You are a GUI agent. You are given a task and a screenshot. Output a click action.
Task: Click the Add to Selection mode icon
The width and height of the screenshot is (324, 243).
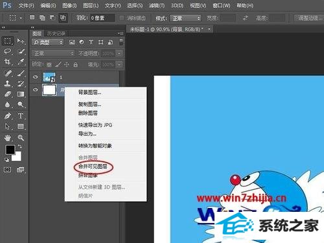tap(42, 17)
